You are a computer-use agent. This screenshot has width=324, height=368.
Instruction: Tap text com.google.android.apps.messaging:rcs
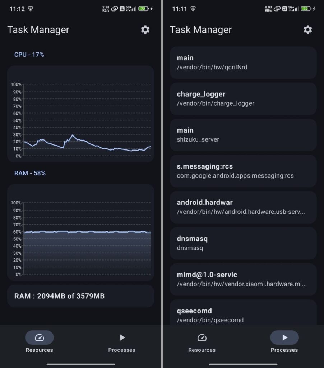pos(235,176)
